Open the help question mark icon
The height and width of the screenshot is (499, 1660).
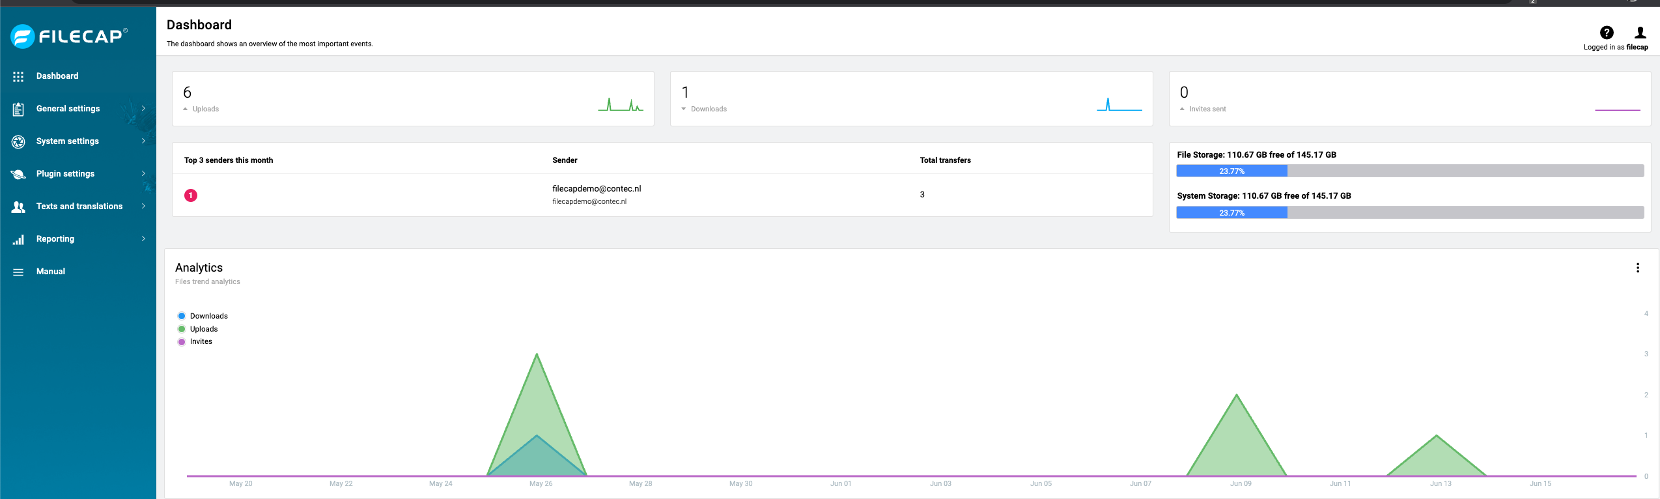(x=1607, y=33)
